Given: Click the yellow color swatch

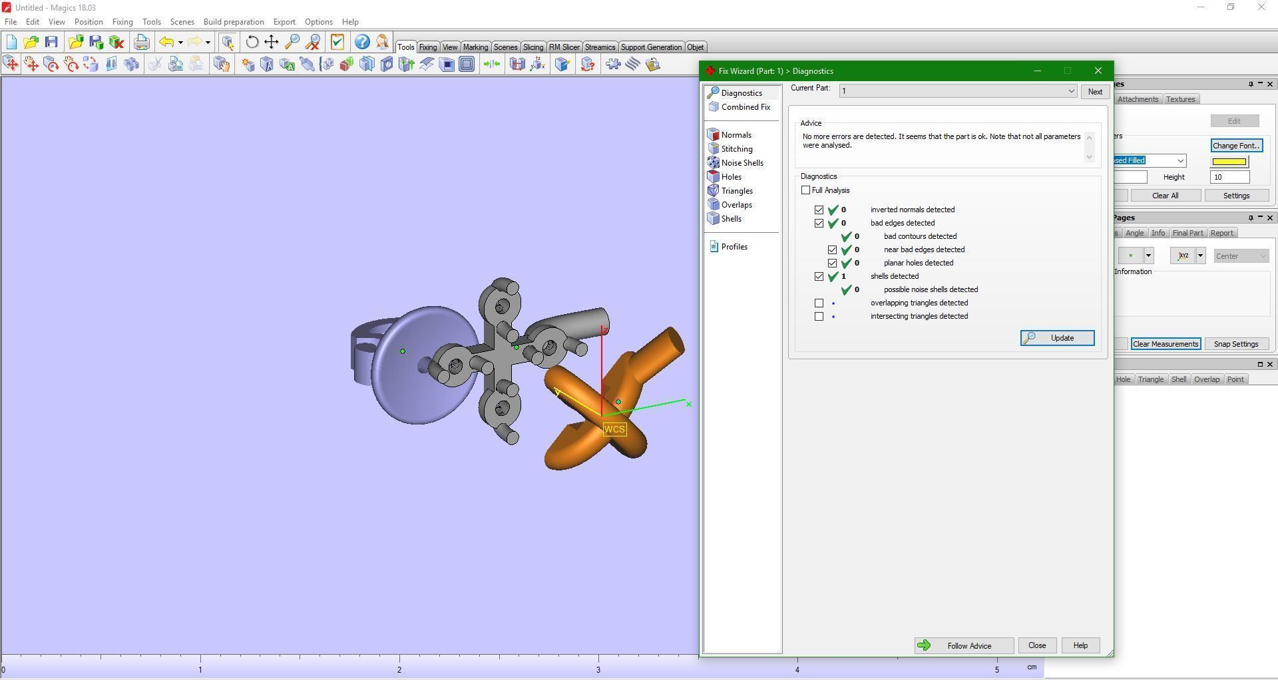Looking at the screenshot, I should click(1229, 161).
